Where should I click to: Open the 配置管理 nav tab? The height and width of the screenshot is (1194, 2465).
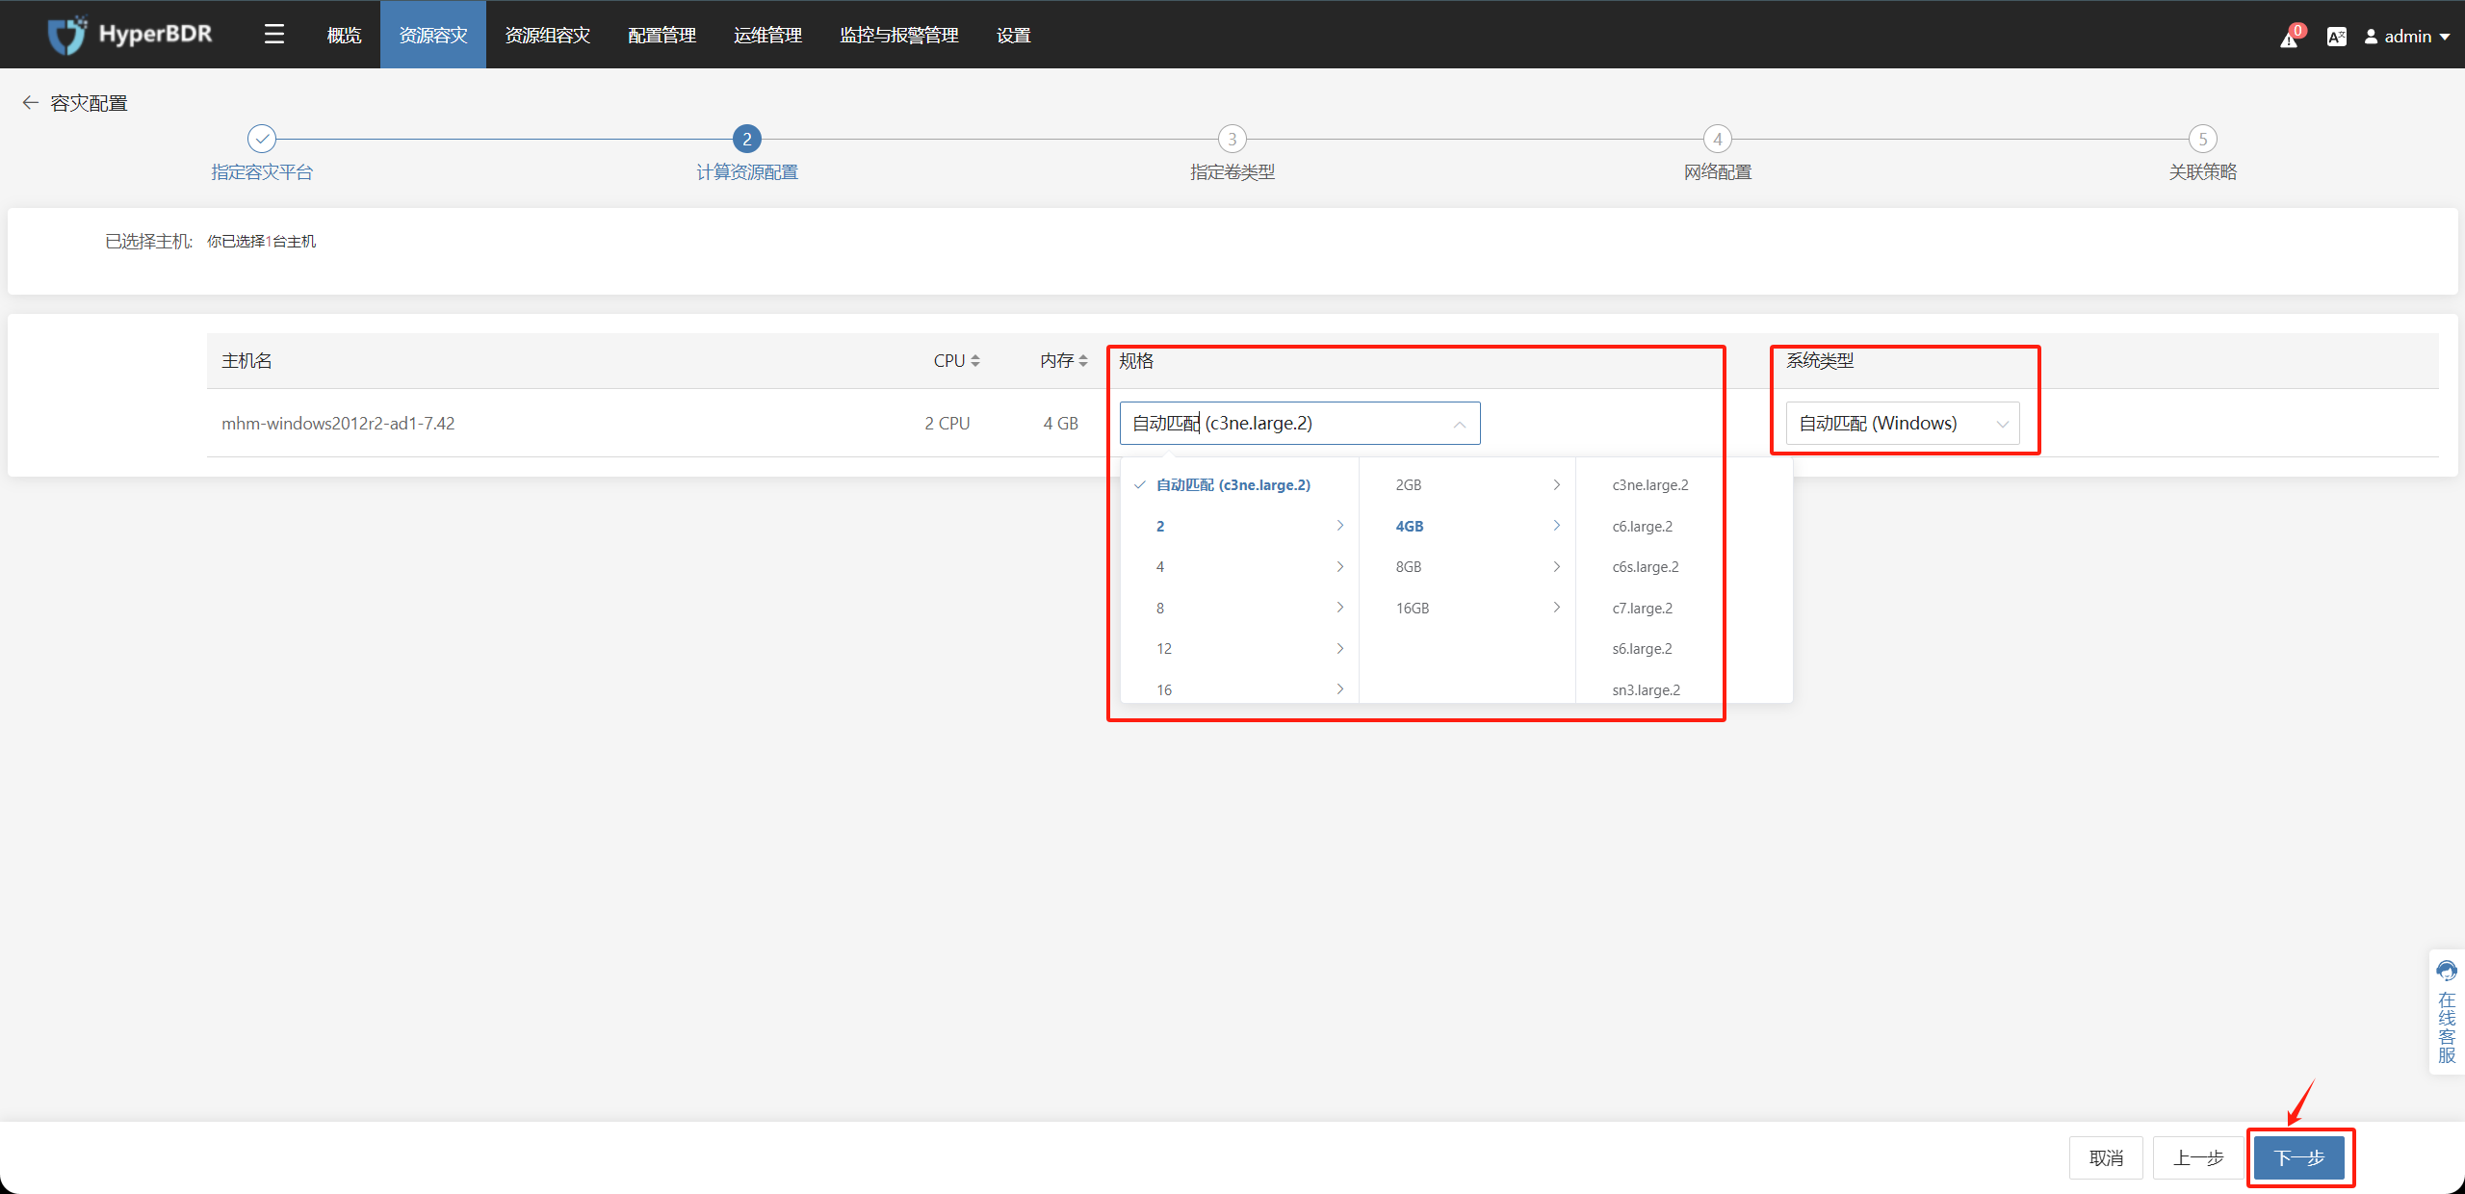coord(662,36)
